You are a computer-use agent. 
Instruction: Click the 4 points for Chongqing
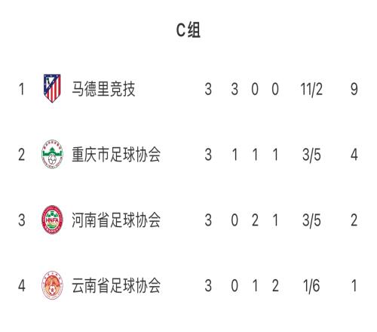click(354, 155)
